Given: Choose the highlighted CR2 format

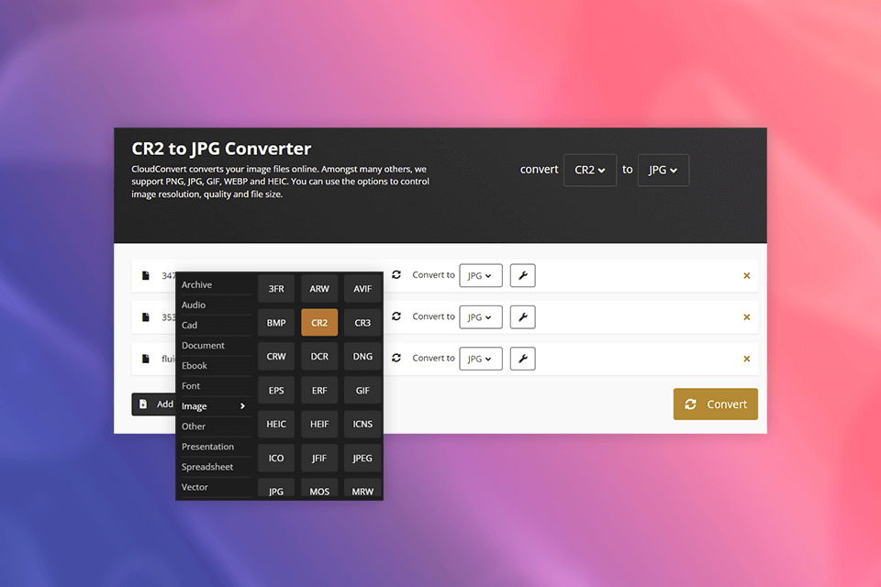Looking at the screenshot, I should pos(319,323).
